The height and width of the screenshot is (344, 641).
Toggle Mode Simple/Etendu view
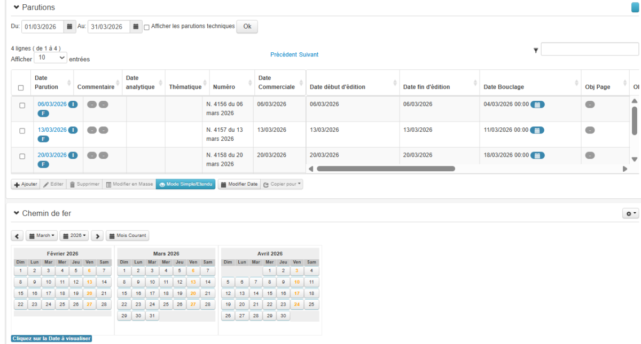185,184
